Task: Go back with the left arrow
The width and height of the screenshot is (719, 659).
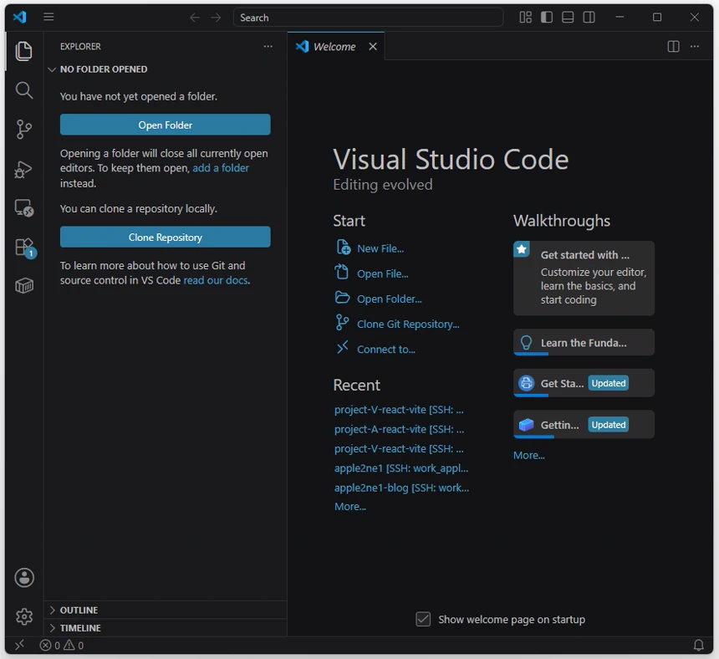Action: tap(195, 18)
